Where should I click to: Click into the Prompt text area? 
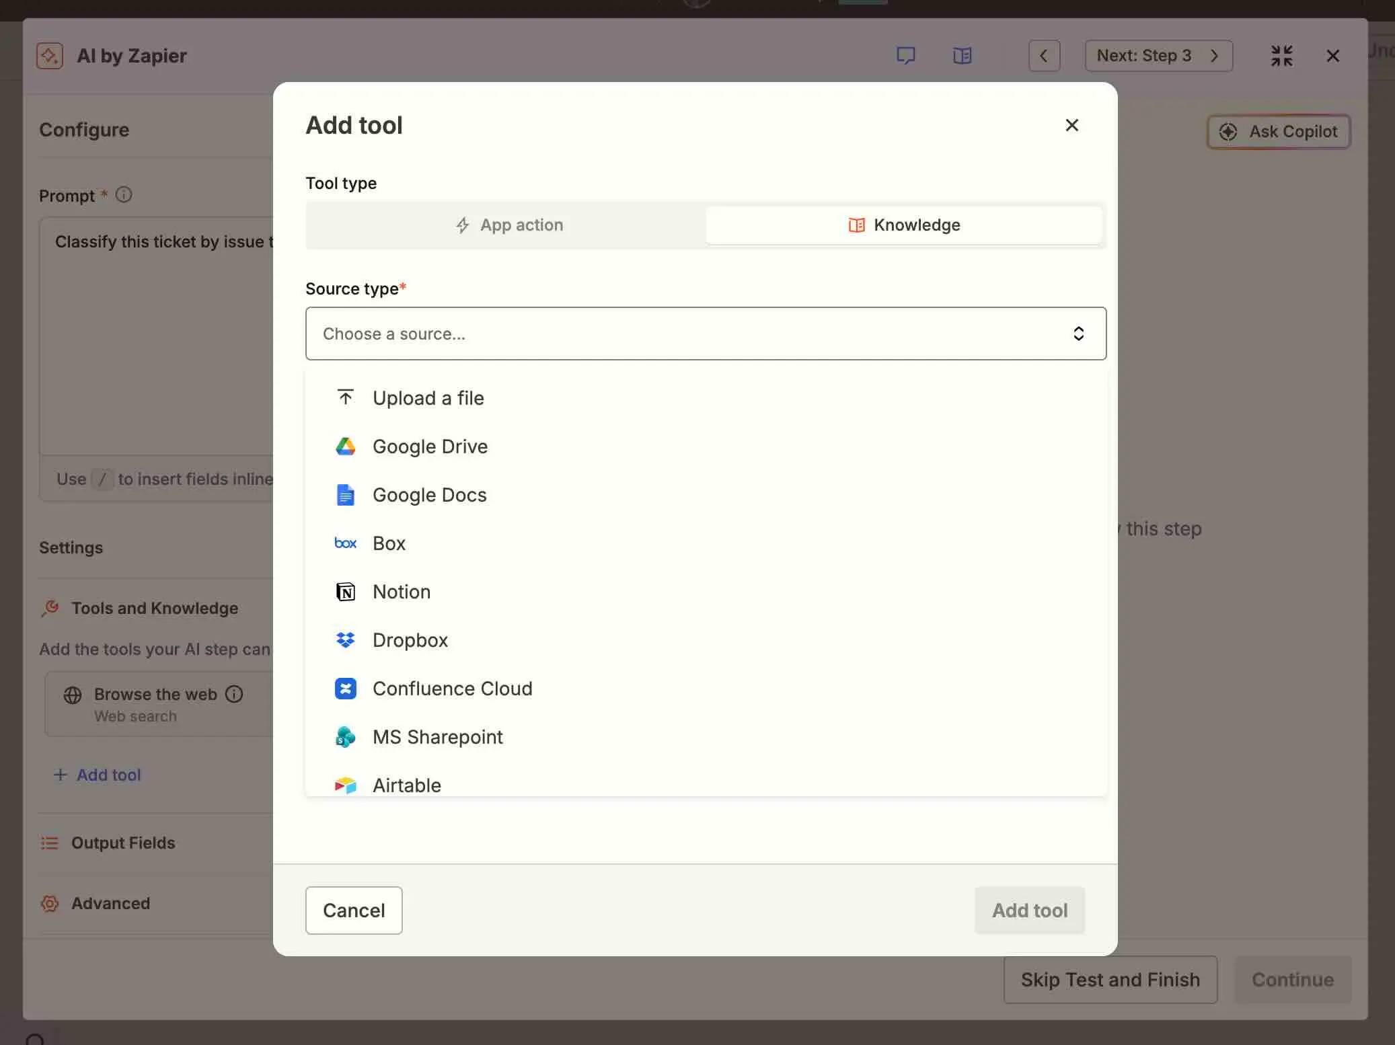pyautogui.click(x=156, y=336)
